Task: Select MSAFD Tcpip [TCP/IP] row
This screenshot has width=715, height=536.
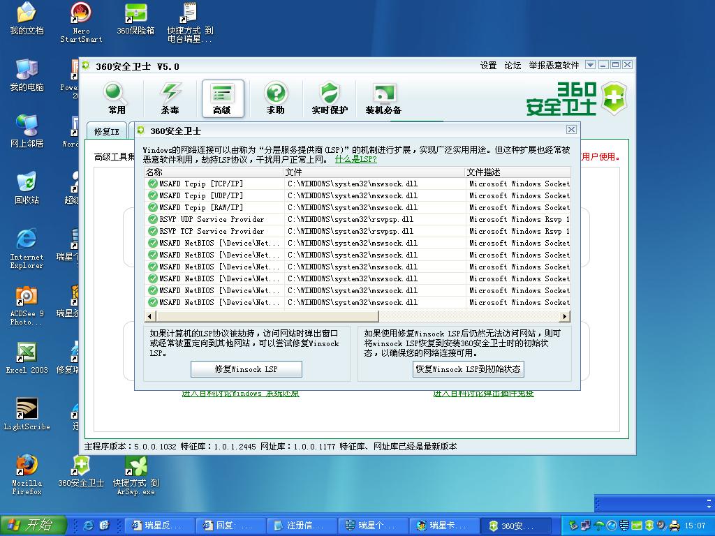Action: (357, 184)
